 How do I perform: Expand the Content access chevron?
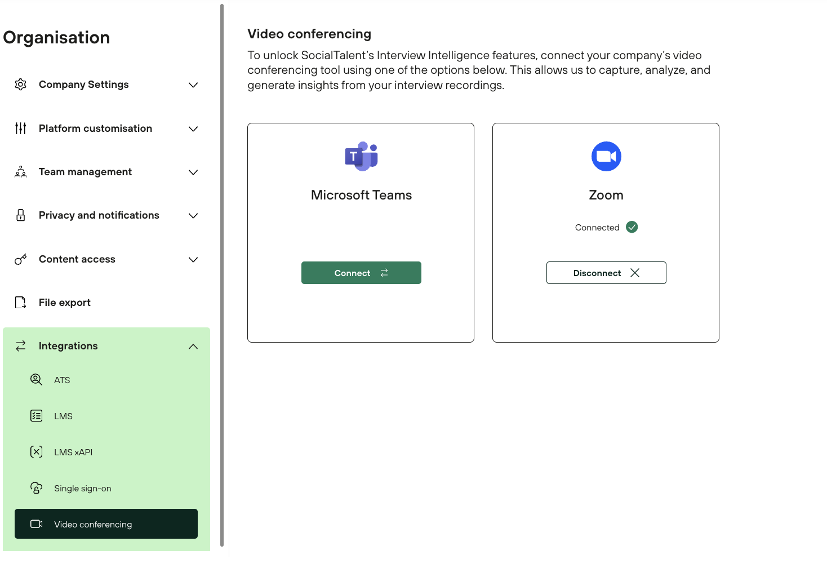coord(193,260)
